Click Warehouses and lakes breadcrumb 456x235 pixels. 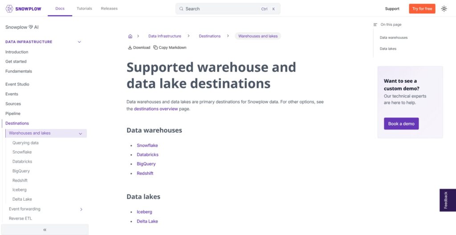click(x=258, y=36)
